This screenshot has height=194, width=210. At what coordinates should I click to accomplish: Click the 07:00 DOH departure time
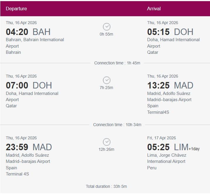point(29,85)
